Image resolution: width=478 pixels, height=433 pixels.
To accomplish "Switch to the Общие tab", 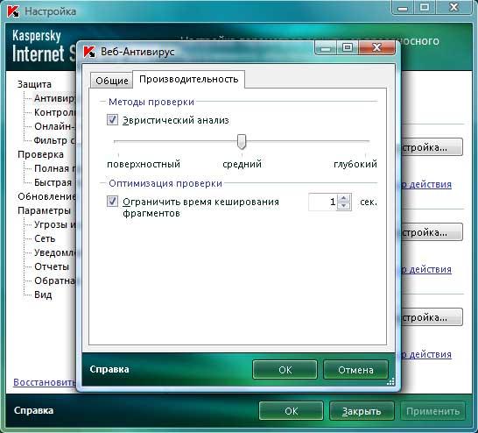I will tap(111, 81).
